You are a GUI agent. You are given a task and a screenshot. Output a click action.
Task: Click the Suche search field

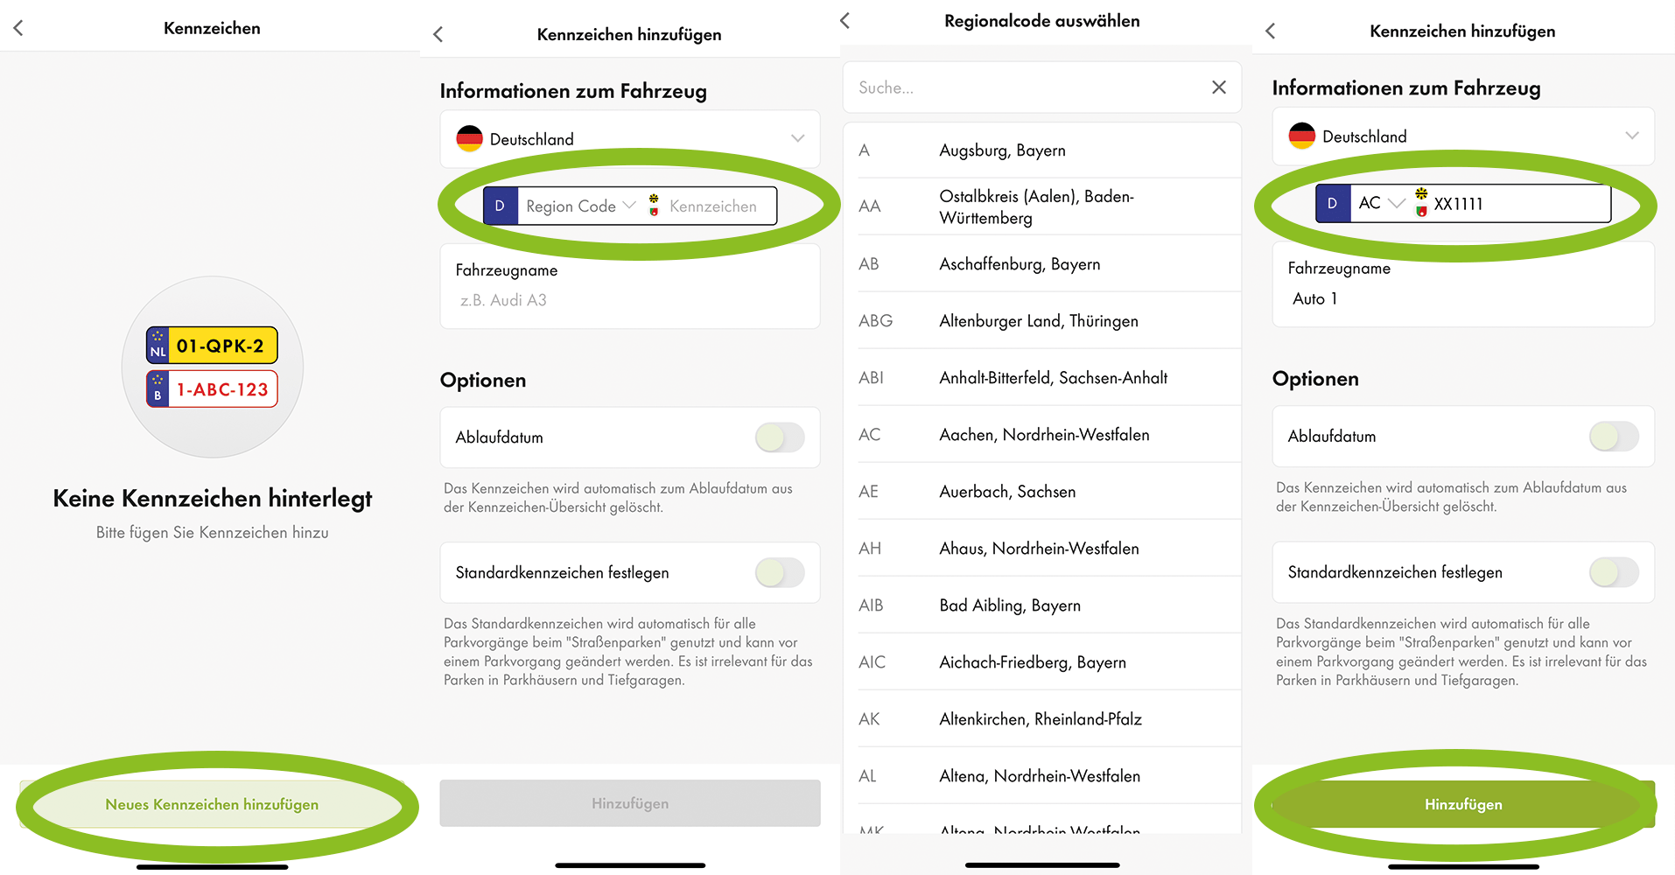tap(1024, 87)
